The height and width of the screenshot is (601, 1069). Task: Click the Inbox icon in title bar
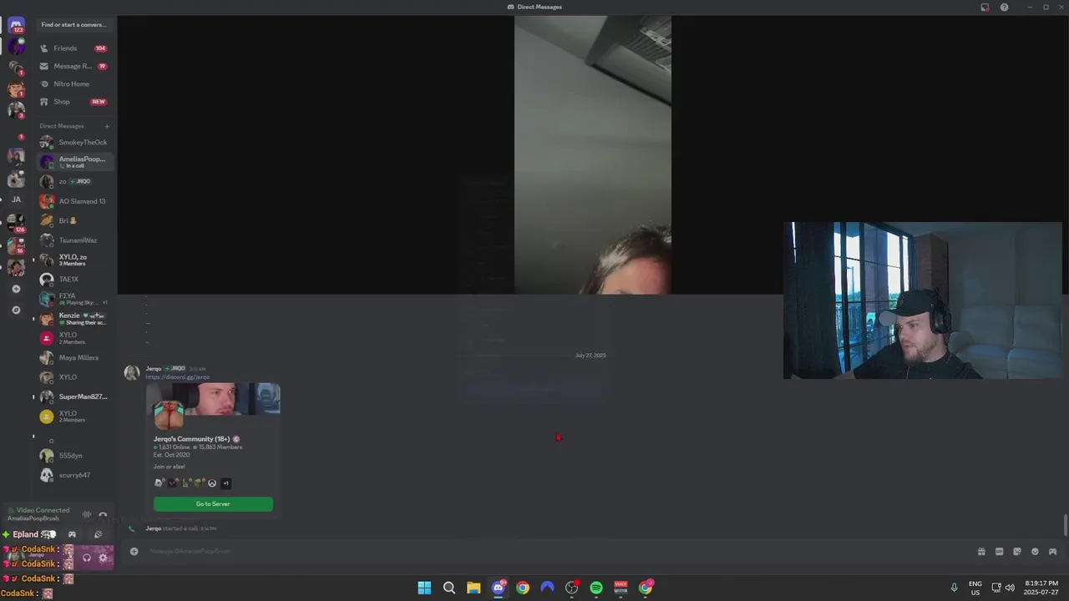click(x=985, y=8)
